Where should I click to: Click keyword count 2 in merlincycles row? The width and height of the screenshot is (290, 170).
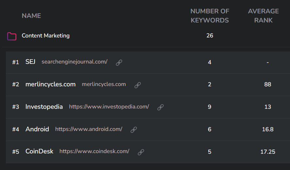[210, 84]
